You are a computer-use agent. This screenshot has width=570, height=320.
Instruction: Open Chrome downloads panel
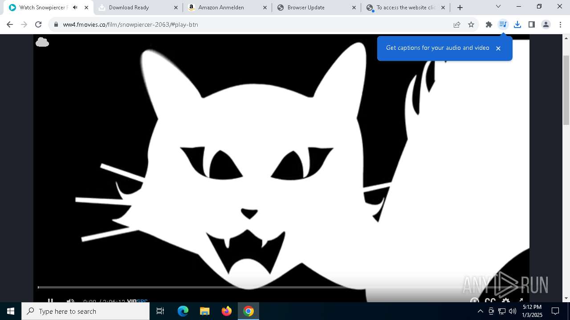(x=517, y=24)
